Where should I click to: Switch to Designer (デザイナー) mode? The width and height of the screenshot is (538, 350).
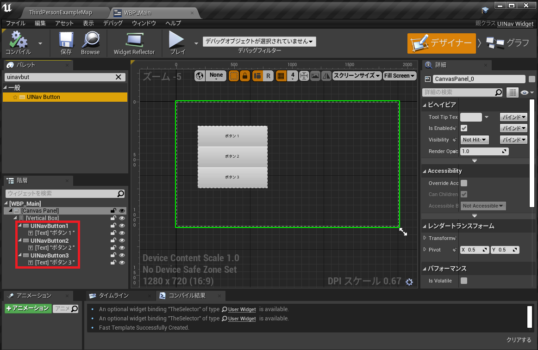[x=441, y=43]
